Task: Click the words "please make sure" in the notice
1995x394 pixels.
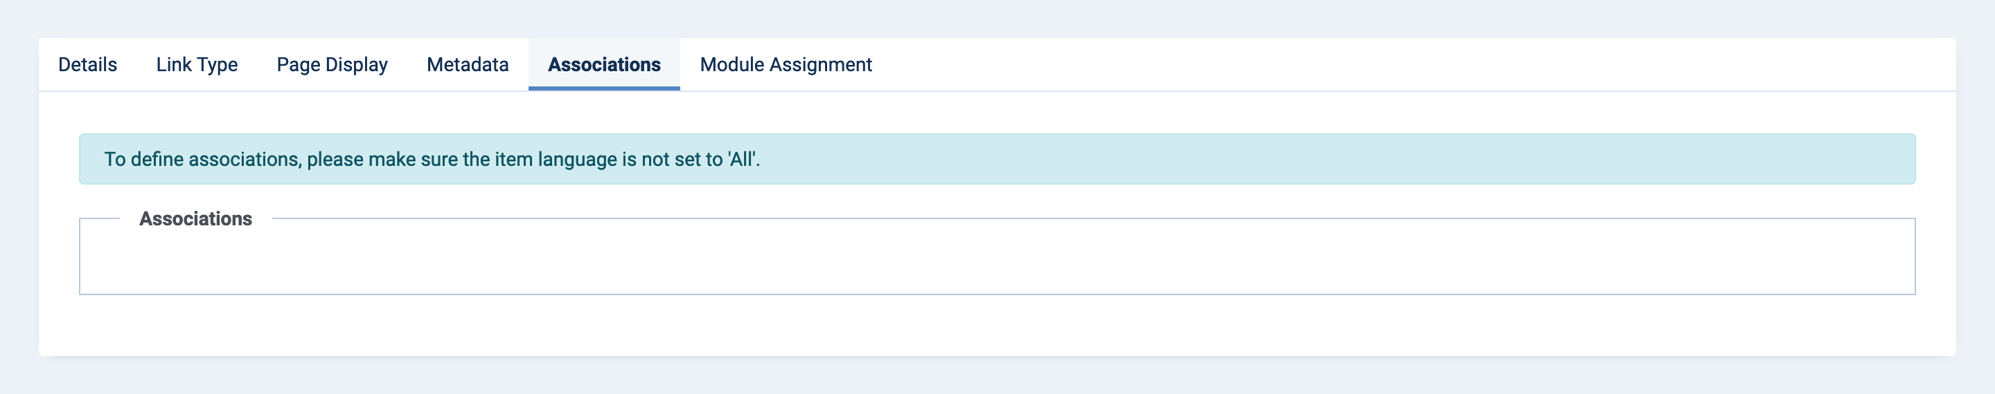Action: tap(382, 160)
